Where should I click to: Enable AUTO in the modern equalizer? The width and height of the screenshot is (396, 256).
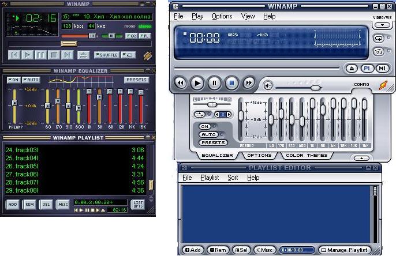click(208, 134)
